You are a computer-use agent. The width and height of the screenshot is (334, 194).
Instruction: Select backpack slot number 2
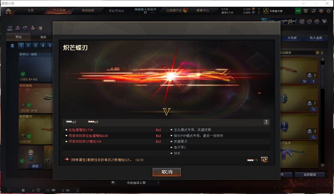tap(28, 45)
